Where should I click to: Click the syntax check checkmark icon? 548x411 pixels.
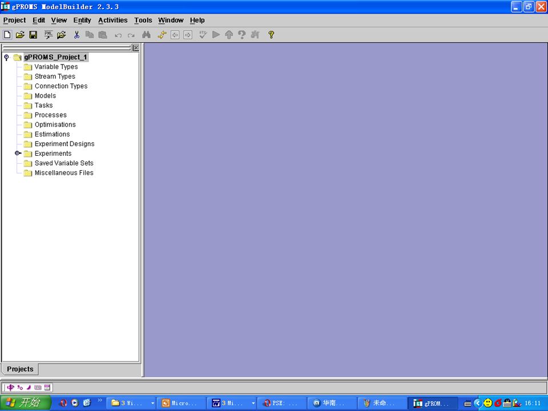(x=203, y=35)
